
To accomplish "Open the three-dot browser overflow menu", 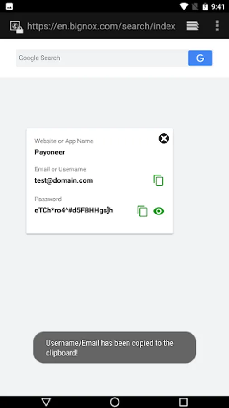I will click(217, 26).
